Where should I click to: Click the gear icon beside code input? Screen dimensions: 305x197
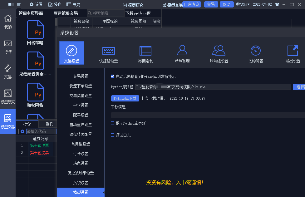pos(22,131)
